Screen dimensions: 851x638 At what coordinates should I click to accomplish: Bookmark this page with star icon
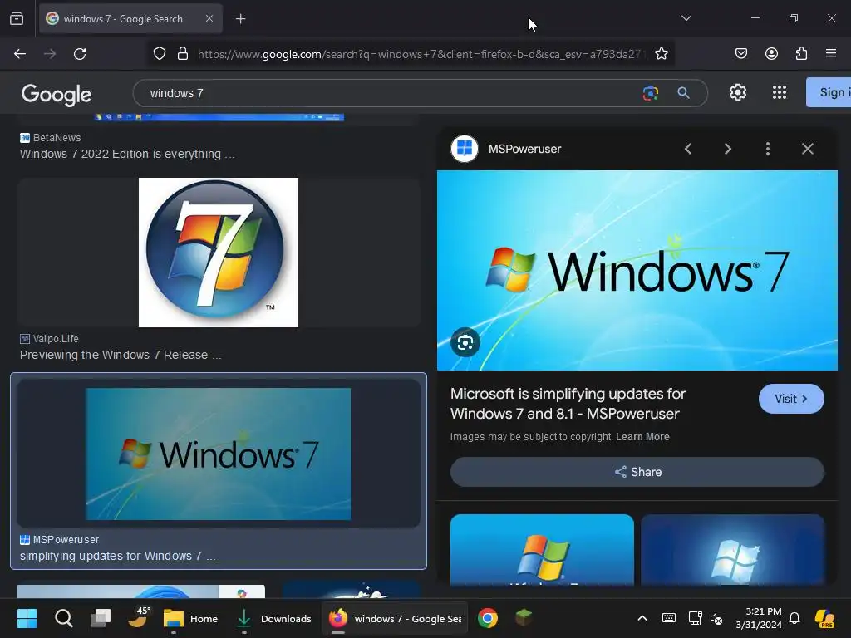661,54
